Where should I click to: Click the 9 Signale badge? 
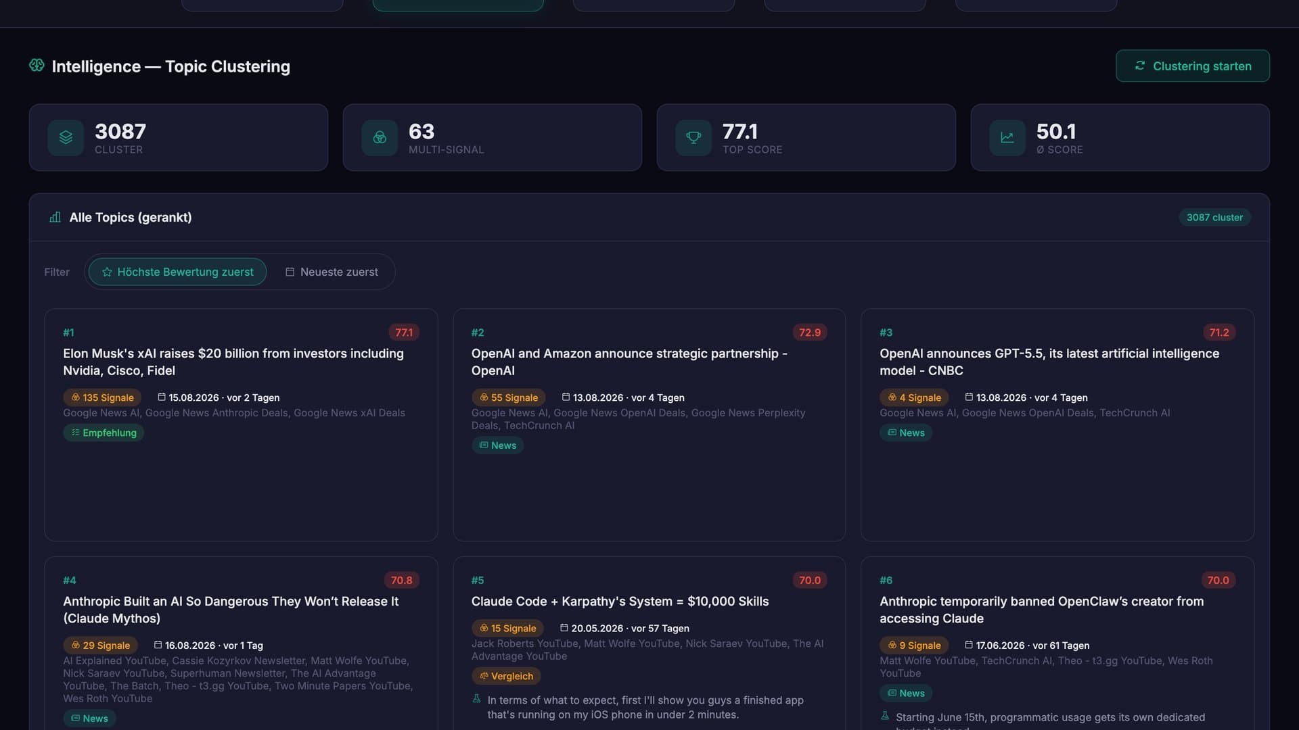click(x=914, y=646)
